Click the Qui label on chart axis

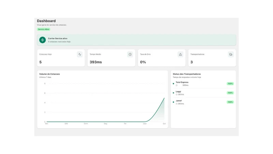click(164, 124)
